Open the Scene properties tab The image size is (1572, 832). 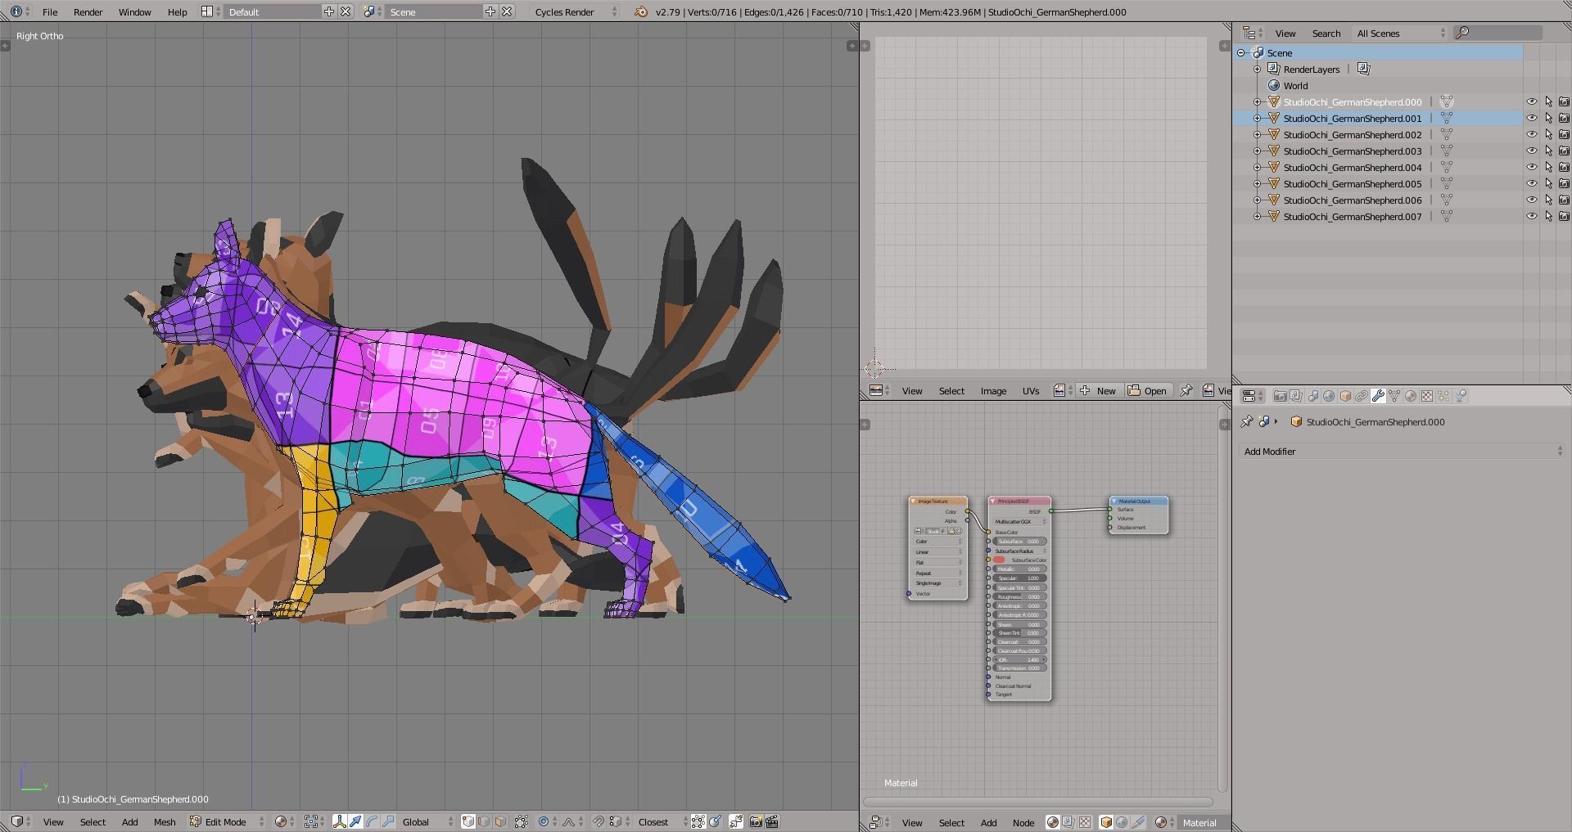click(1312, 396)
